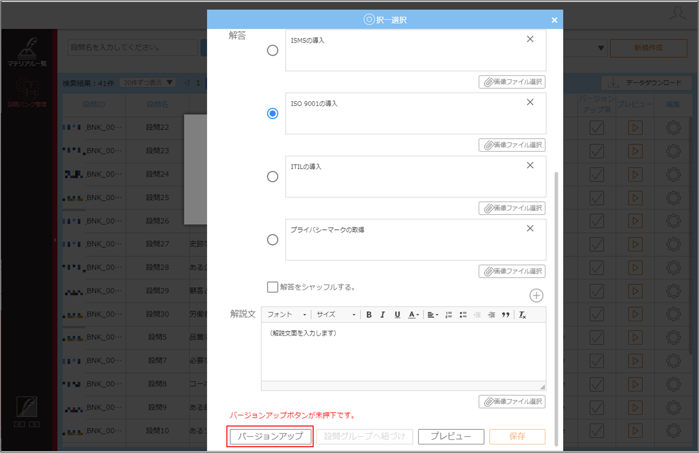
Task: Click the preview play icon for 設問24 row
Action: (x=635, y=174)
